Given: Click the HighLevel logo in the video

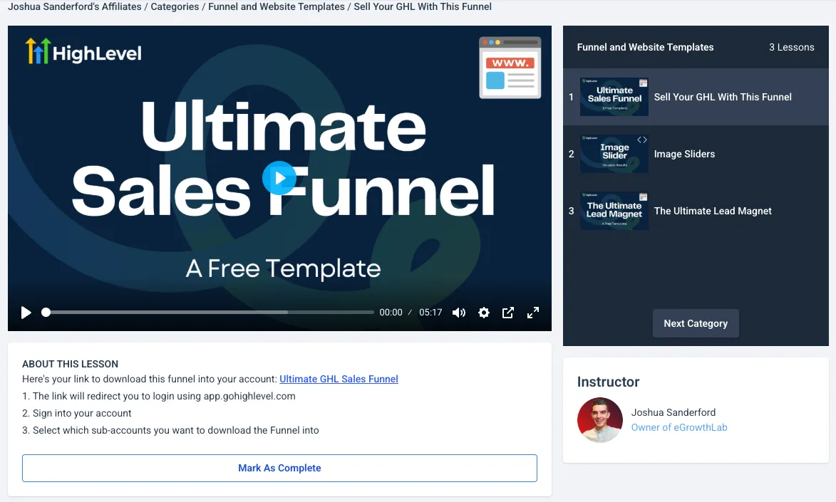Looking at the screenshot, I should [83, 51].
